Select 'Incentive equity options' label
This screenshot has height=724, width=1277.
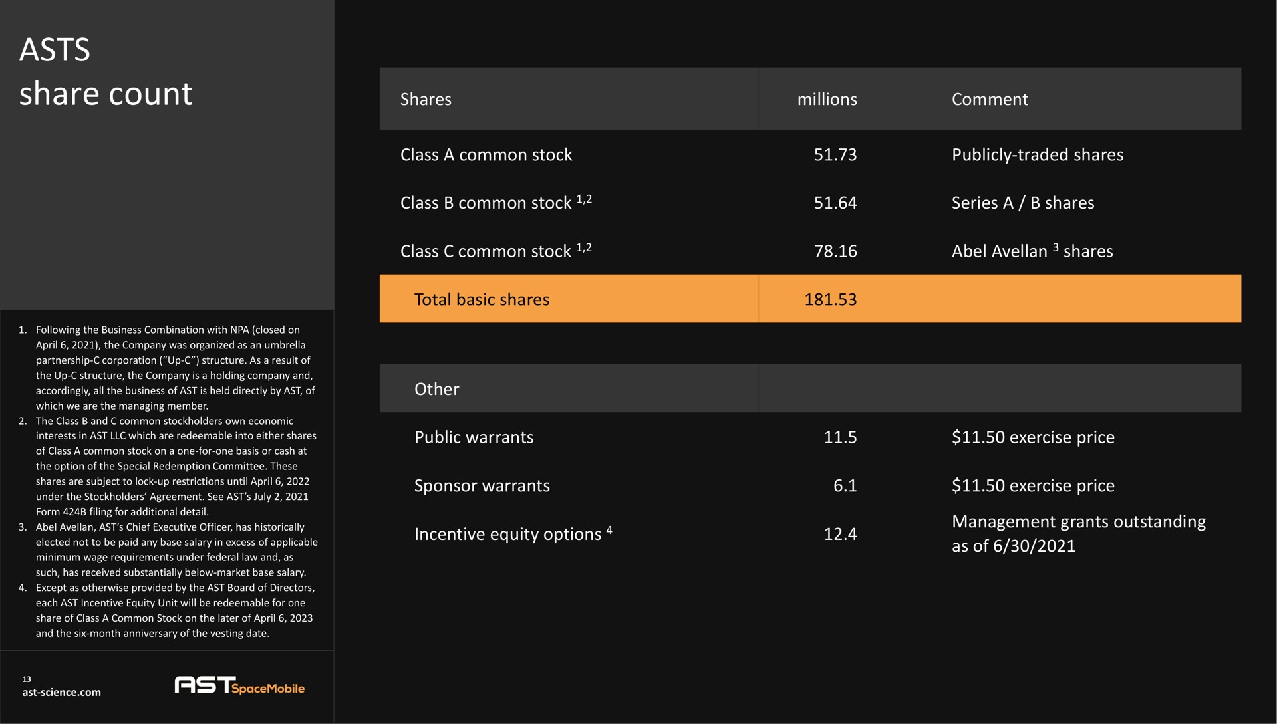pos(513,533)
